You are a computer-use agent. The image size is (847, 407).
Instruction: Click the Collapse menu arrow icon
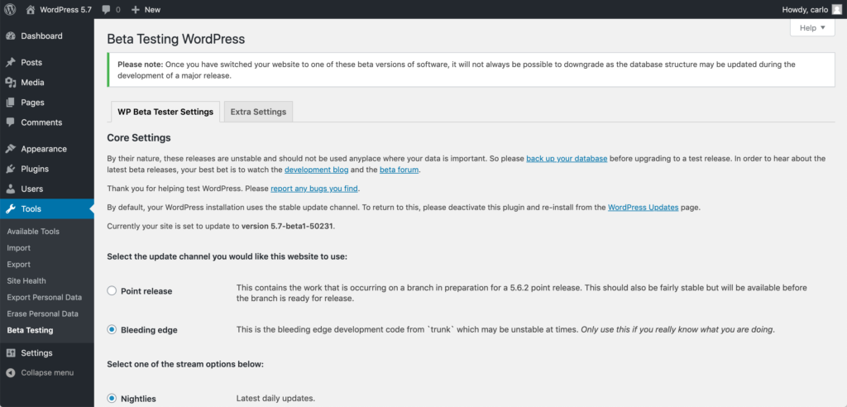tap(10, 373)
